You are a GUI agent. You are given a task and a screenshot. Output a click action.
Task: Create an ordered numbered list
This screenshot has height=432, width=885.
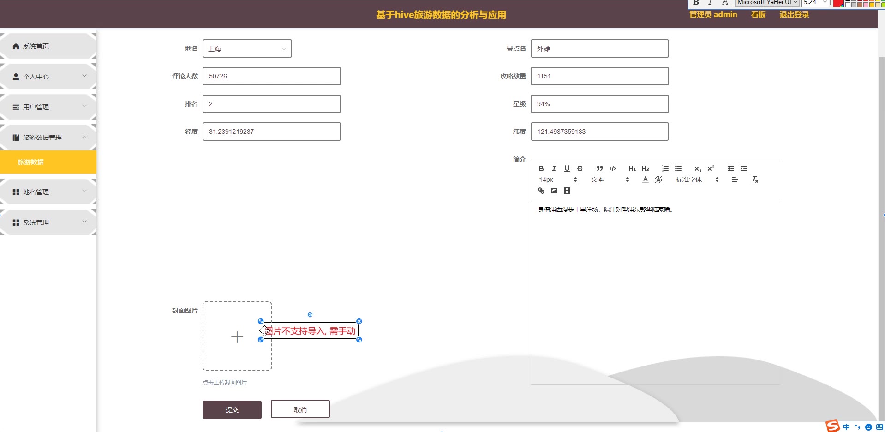coord(665,168)
